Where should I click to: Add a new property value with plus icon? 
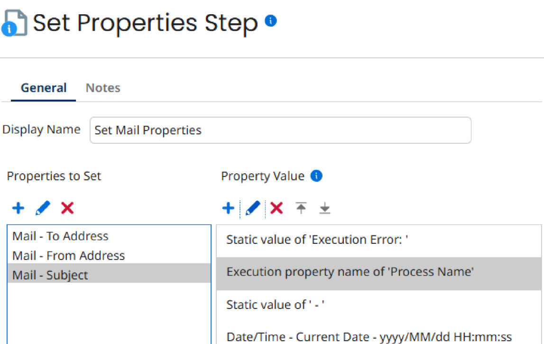pyautogui.click(x=228, y=207)
